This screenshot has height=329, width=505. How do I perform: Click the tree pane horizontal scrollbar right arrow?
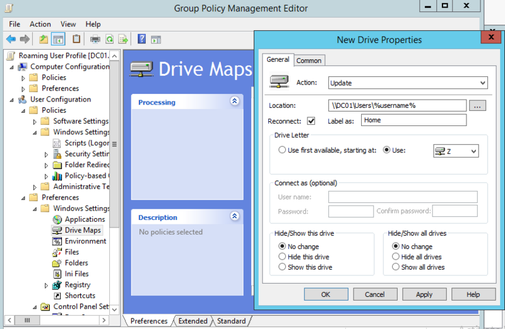104,320
